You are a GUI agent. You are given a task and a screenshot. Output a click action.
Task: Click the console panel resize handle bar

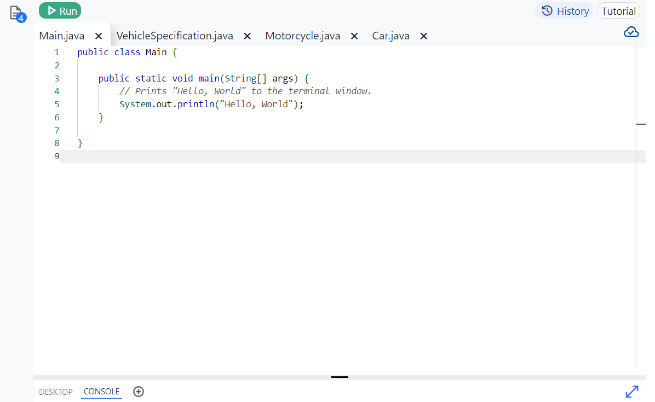[339, 377]
